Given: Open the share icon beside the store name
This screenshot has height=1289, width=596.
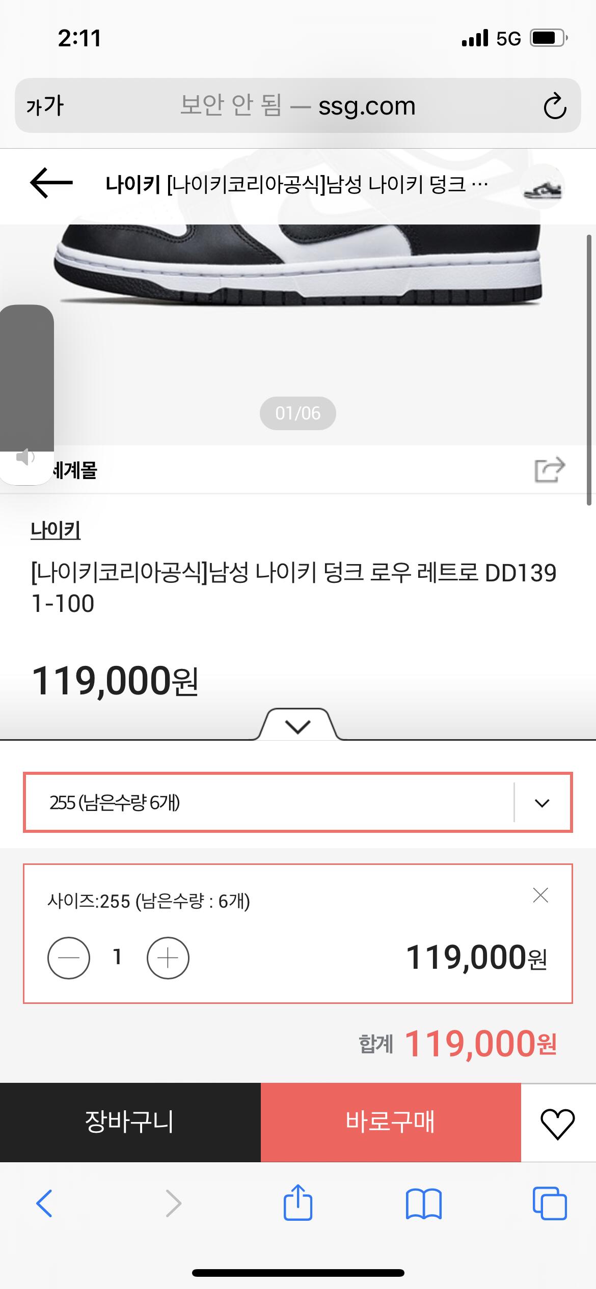Looking at the screenshot, I should 550,469.
